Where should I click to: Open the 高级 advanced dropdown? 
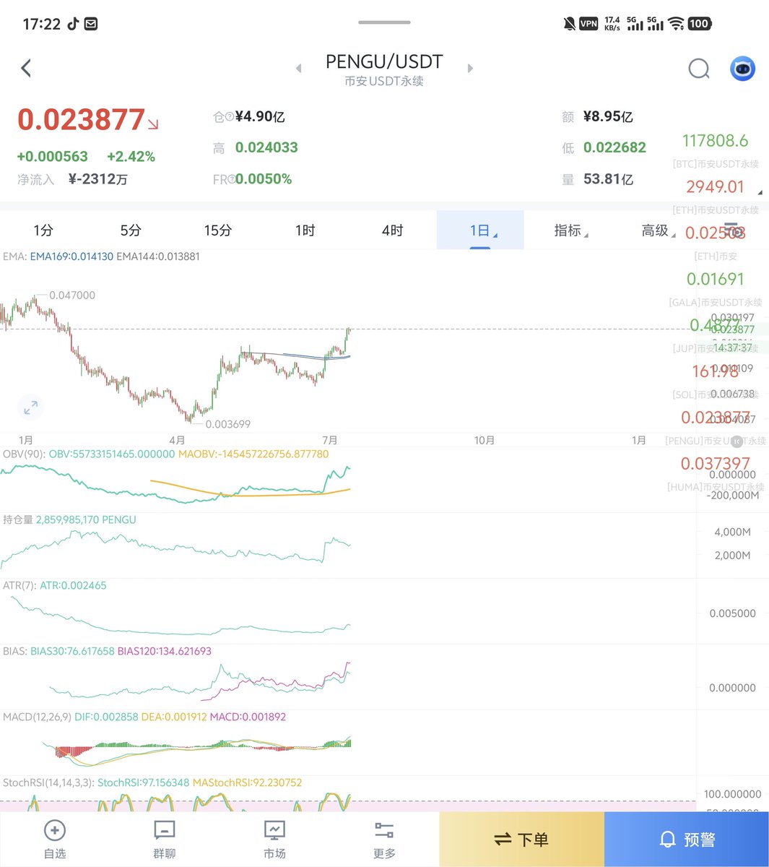point(658,230)
